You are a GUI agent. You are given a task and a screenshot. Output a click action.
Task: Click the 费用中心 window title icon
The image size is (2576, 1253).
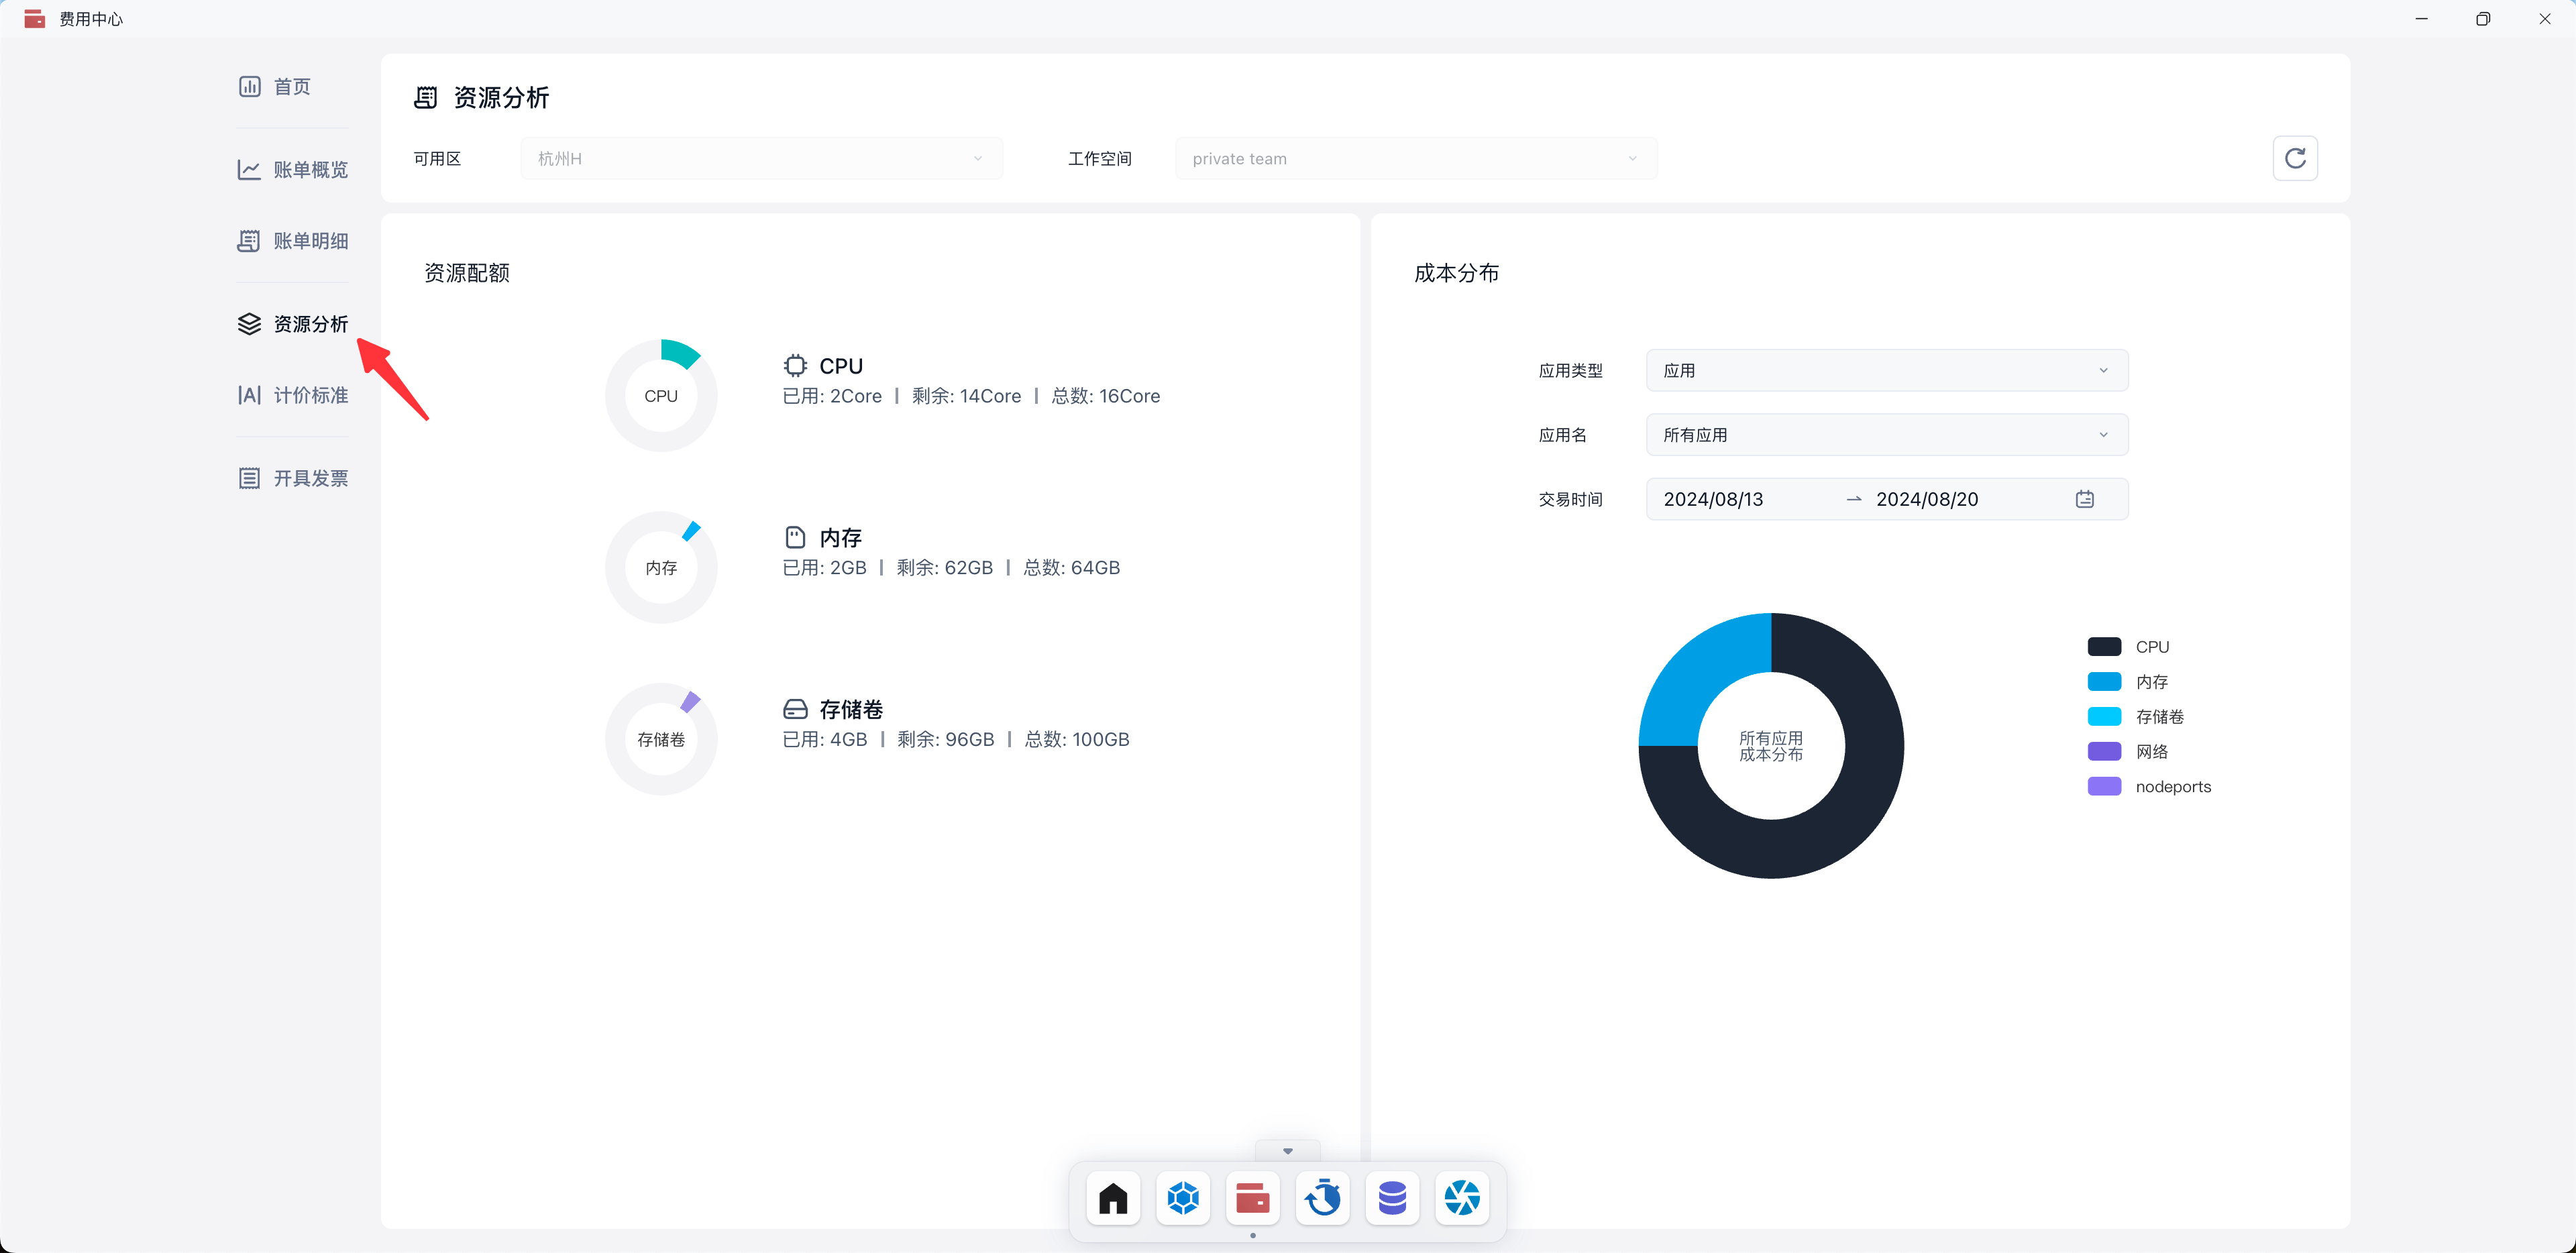(35, 19)
